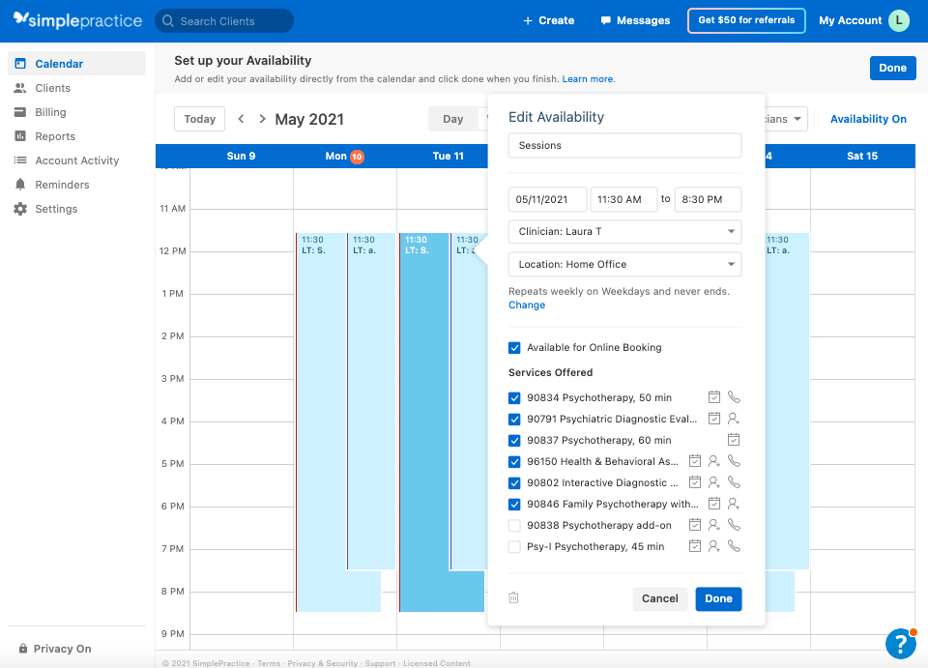Open the help question-mark bubble
The image size is (928, 668).
point(900,644)
